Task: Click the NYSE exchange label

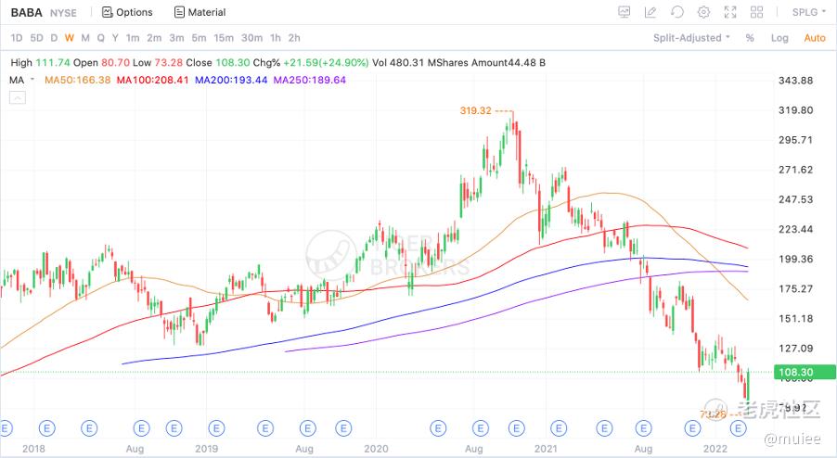Action: click(x=63, y=13)
